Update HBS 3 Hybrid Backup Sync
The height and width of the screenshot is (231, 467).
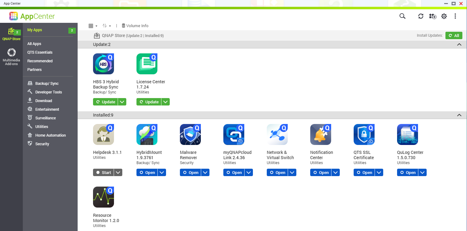105,102
